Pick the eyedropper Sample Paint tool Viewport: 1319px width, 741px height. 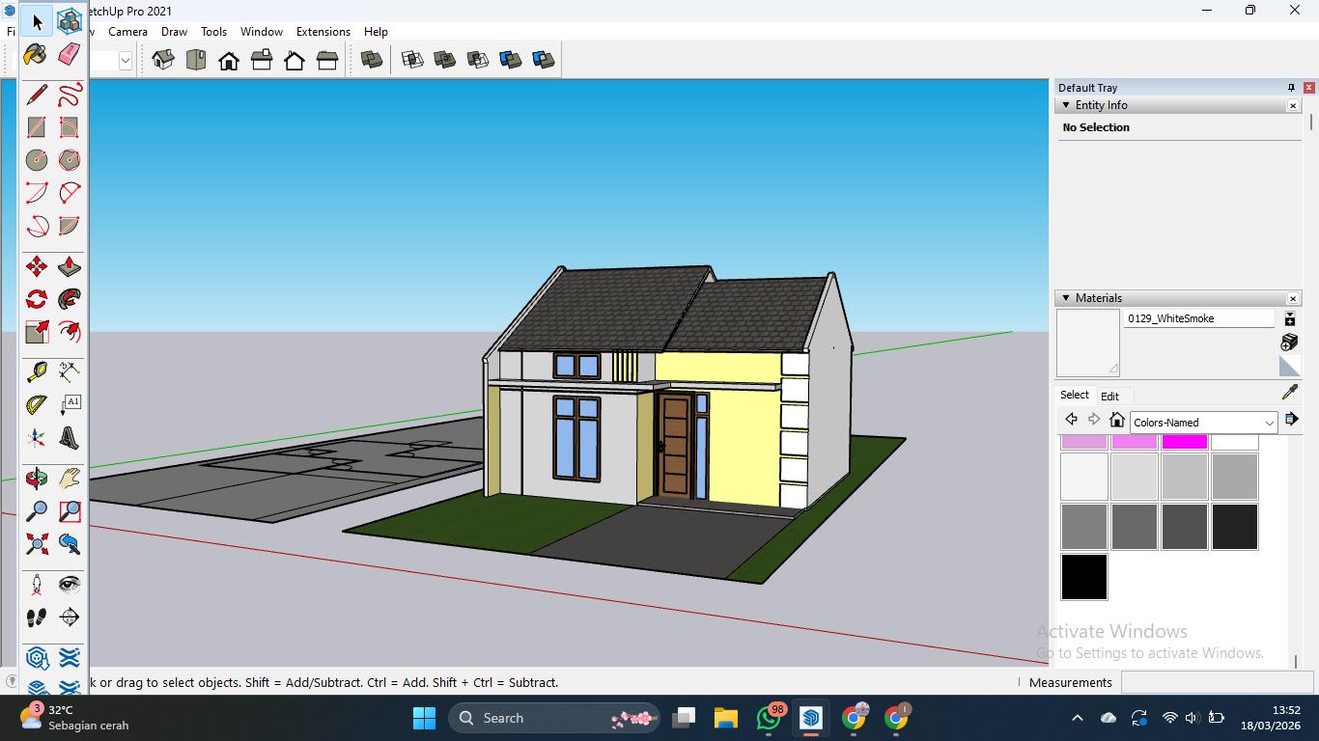click(1290, 392)
